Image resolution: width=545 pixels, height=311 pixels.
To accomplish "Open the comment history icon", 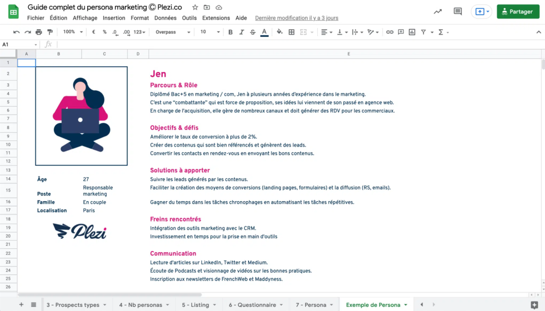I will (x=458, y=12).
